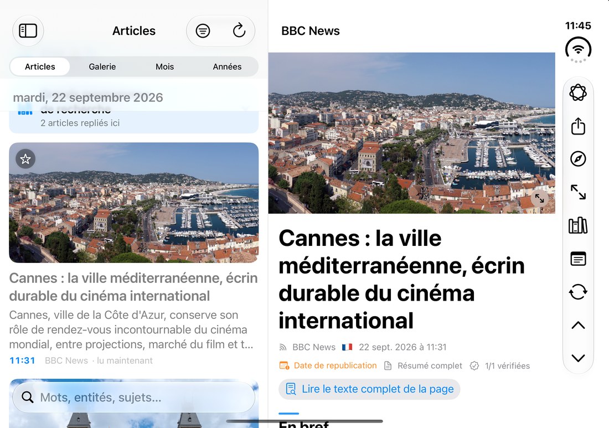This screenshot has width=609, height=428.
Task: Toggle the reader view icon
Action: 578,259
